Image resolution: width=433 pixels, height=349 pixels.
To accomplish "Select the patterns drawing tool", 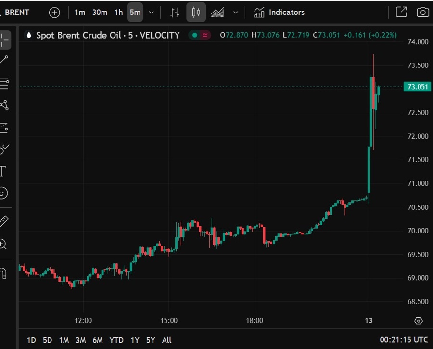I will click(4, 105).
